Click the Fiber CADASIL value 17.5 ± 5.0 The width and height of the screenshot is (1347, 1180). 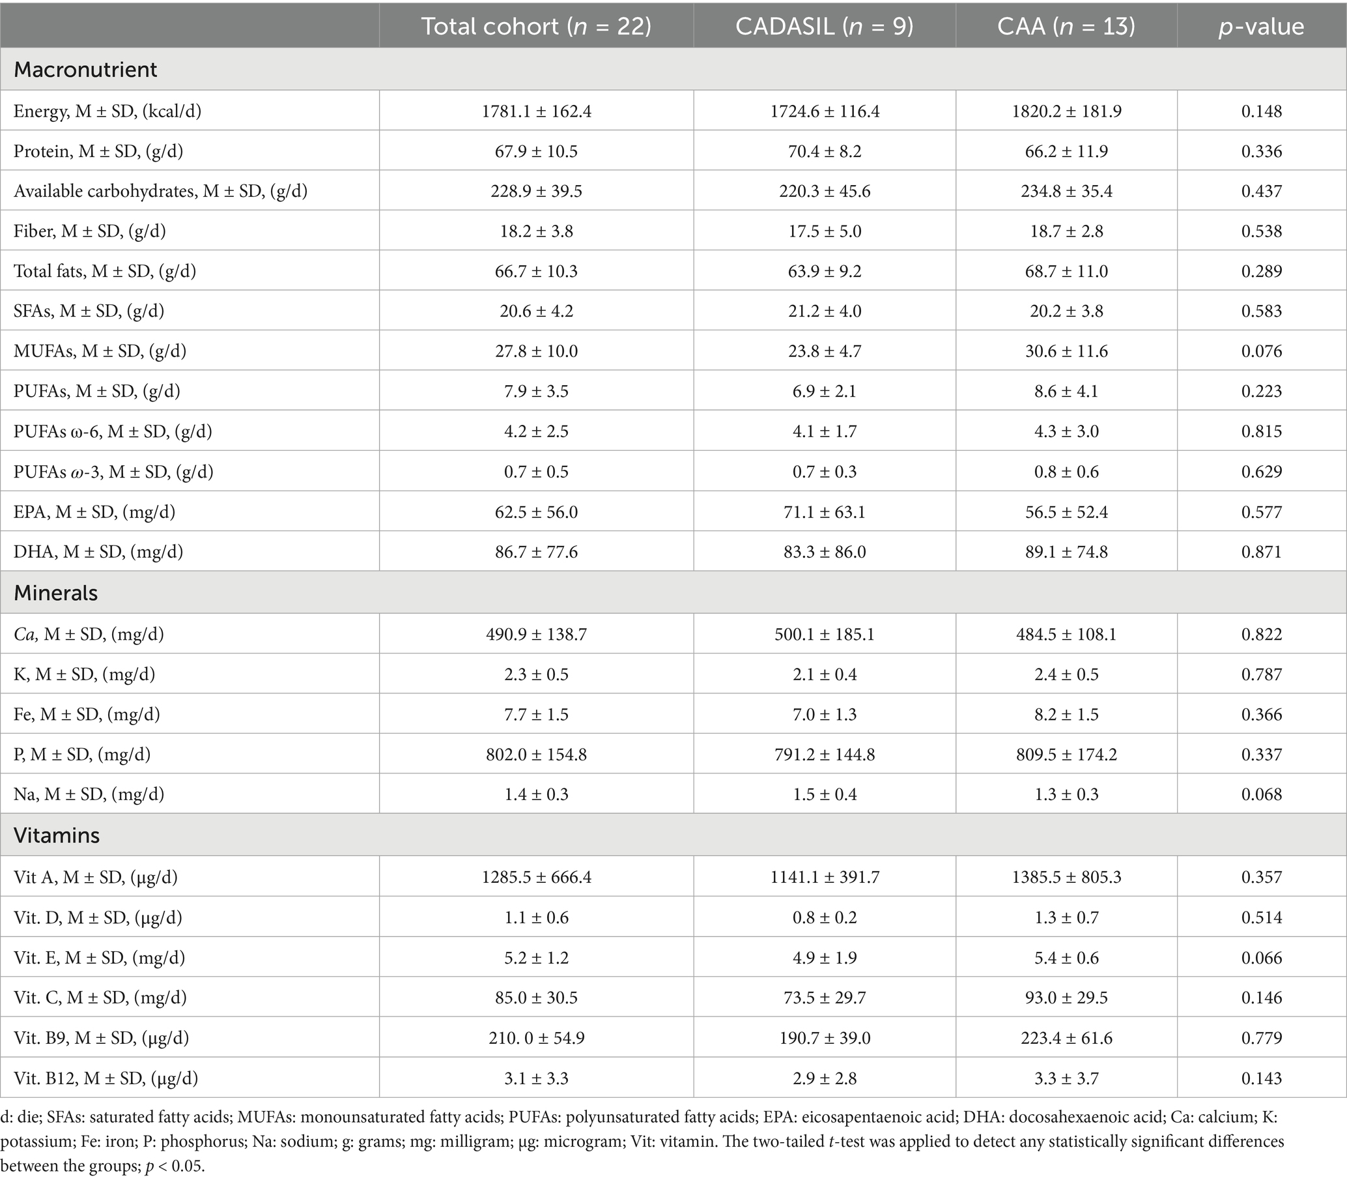pyautogui.click(x=824, y=231)
